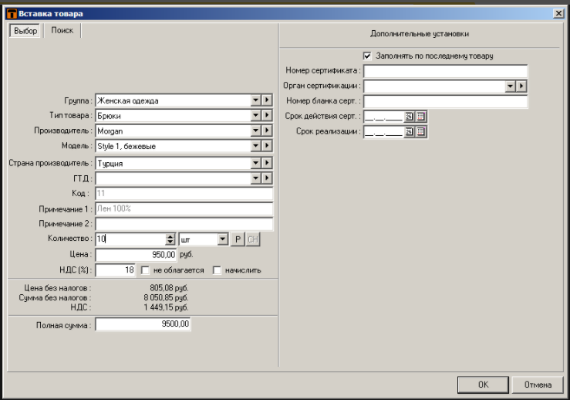Viewport: 570px width, 400px height.
Task: Enable the 'не облагается' checkbox
Action: tap(145, 270)
